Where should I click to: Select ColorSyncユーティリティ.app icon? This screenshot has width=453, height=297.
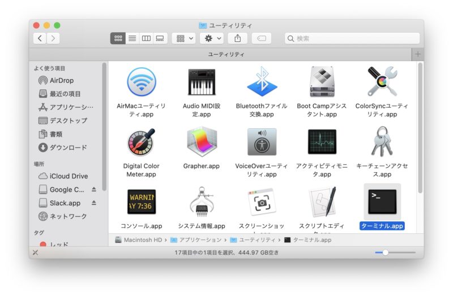click(x=382, y=81)
